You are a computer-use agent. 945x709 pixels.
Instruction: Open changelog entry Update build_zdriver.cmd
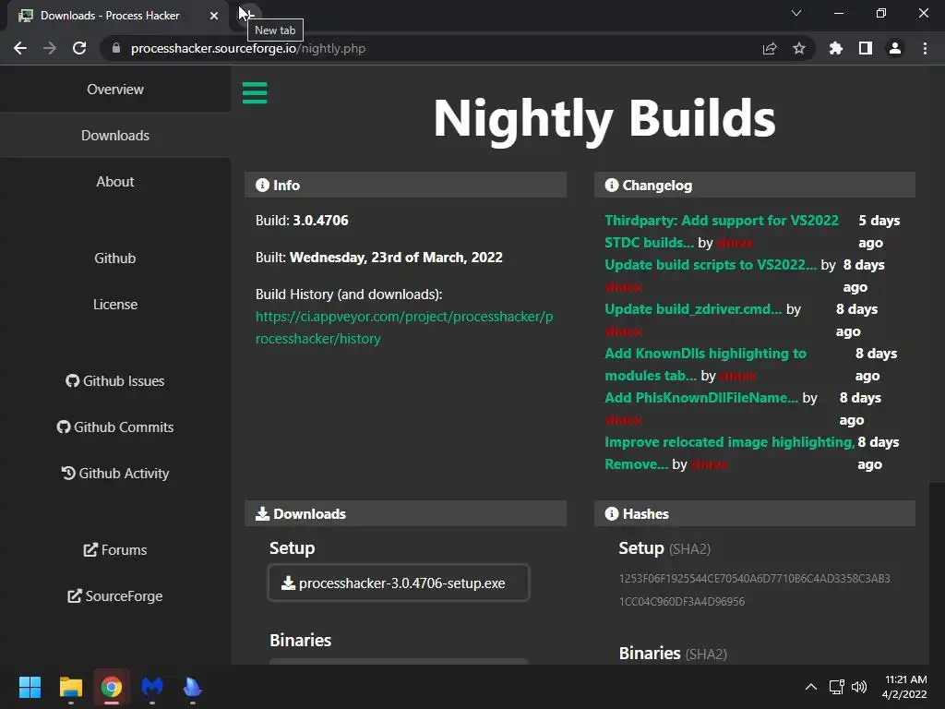(693, 309)
